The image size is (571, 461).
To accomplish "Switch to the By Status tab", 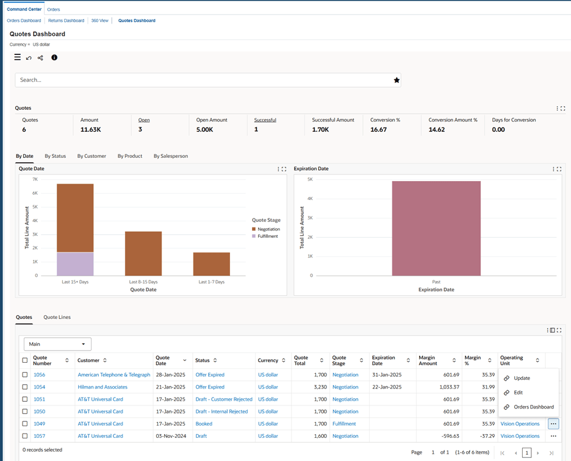I will coord(56,156).
